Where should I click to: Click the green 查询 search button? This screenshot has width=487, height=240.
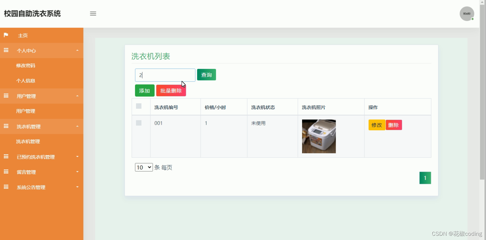[206, 75]
